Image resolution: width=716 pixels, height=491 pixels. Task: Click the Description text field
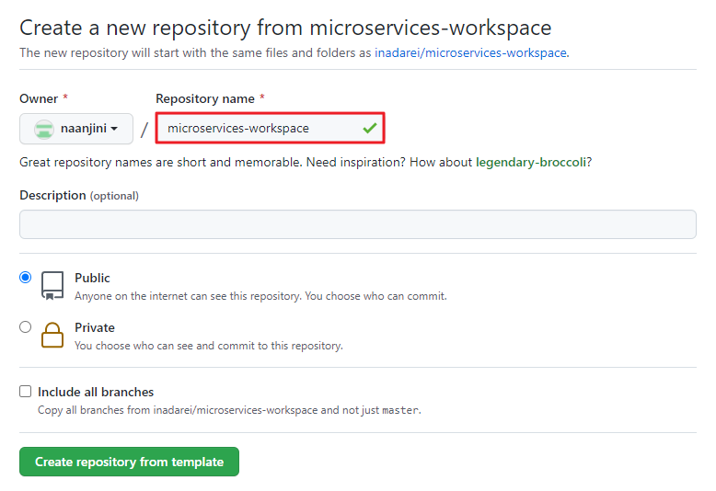coord(358,224)
